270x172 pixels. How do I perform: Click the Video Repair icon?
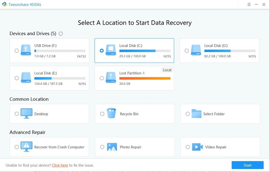197,147
